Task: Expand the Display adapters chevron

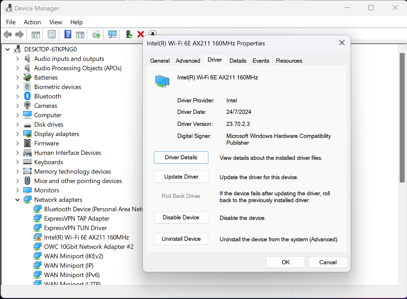Action: (17, 134)
